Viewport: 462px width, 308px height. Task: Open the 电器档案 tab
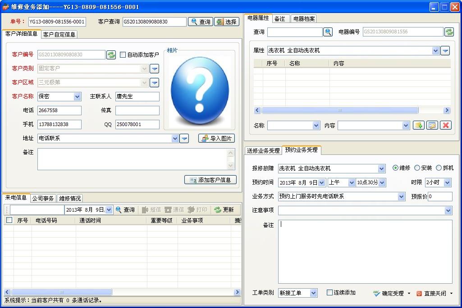pyautogui.click(x=304, y=19)
